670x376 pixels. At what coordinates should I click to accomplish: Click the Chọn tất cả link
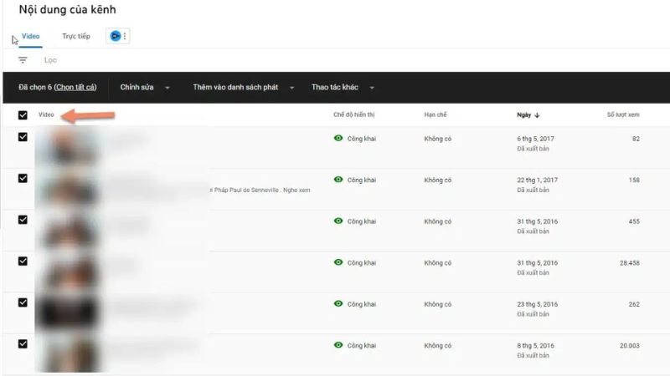pyautogui.click(x=75, y=87)
